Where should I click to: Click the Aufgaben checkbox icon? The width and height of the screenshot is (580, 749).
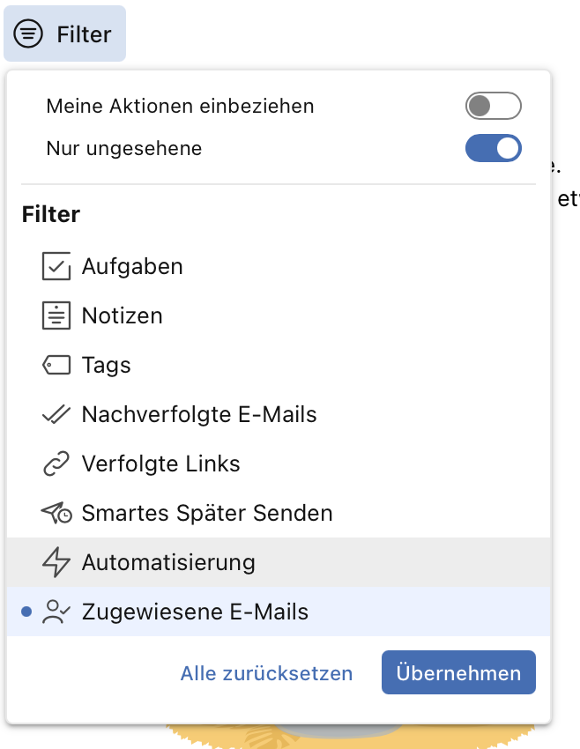click(56, 266)
